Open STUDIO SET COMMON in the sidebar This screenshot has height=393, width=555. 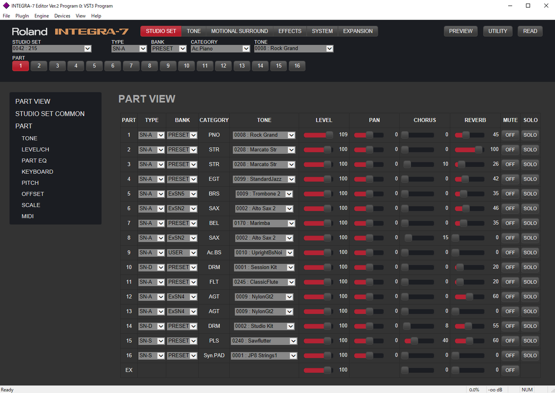pyautogui.click(x=50, y=114)
